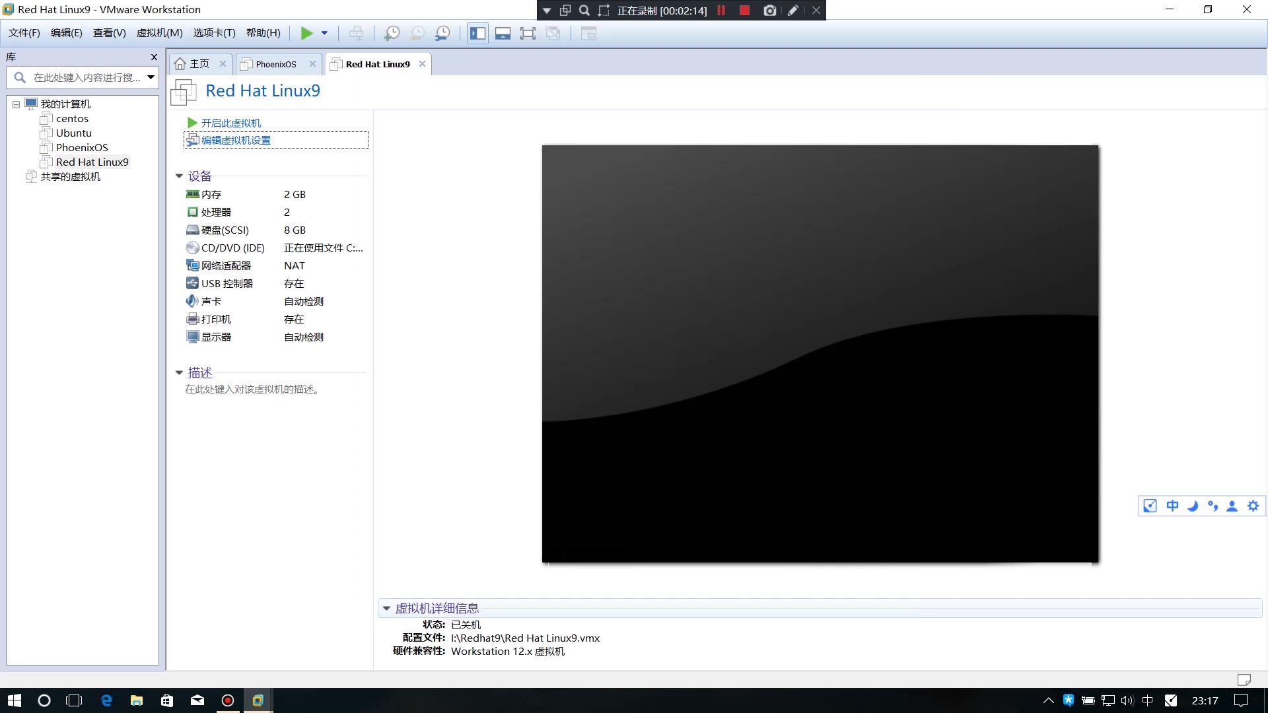
Task: Toggle the IME moon half-width icon
Action: tap(1193, 506)
